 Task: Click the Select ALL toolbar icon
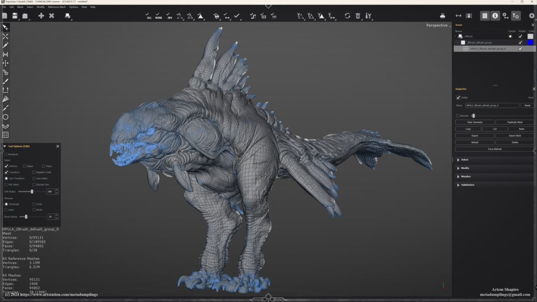coord(149,16)
